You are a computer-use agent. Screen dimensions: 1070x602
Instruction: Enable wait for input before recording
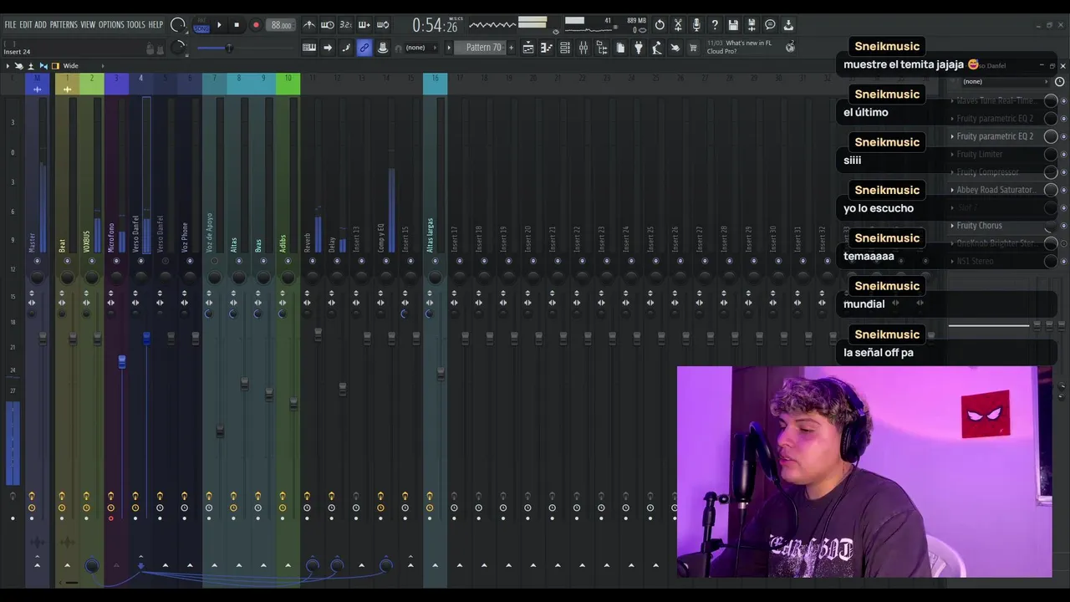pyautogui.click(x=328, y=24)
